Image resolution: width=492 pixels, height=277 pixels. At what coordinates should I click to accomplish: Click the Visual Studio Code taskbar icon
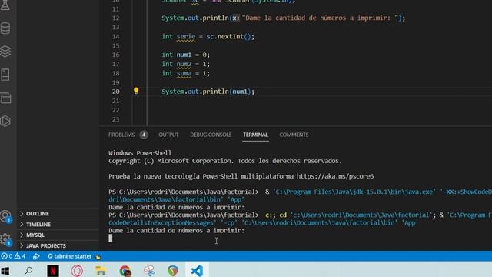(197, 271)
